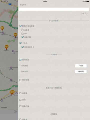Tap the Wi-Fi indicator in status bar
Image resolution: width=90 pixels, height=120 pixels.
[x=8, y=1]
